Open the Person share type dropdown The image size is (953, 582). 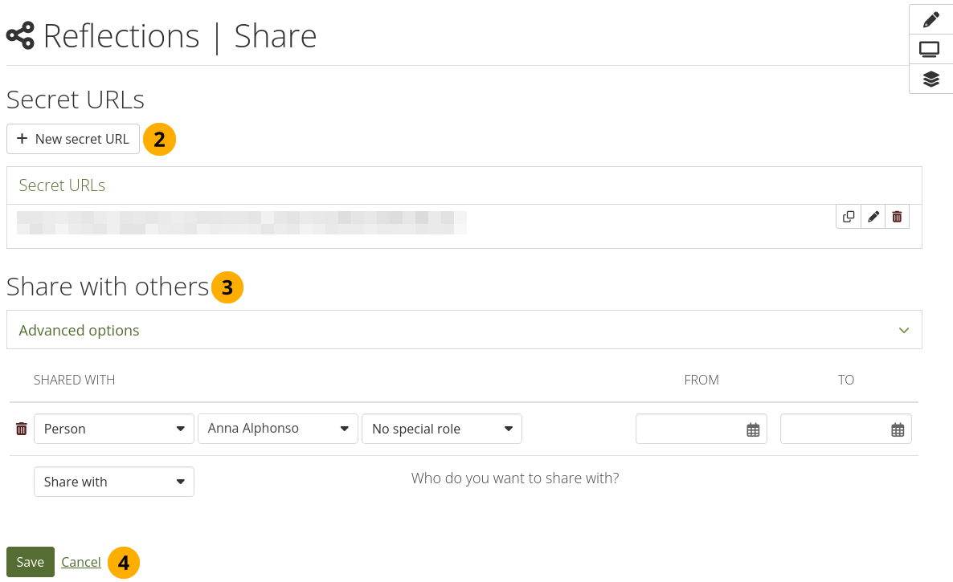click(114, 429)
